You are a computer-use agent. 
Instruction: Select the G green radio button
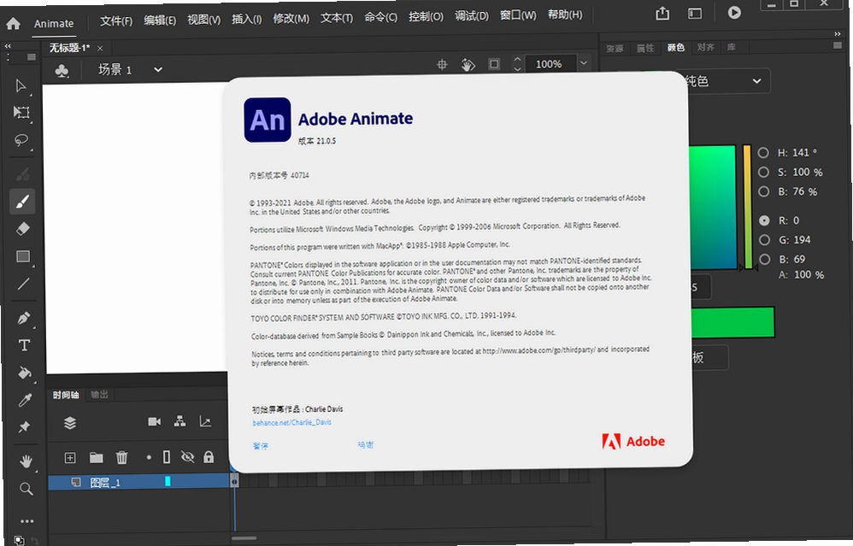tap(764, 240)
